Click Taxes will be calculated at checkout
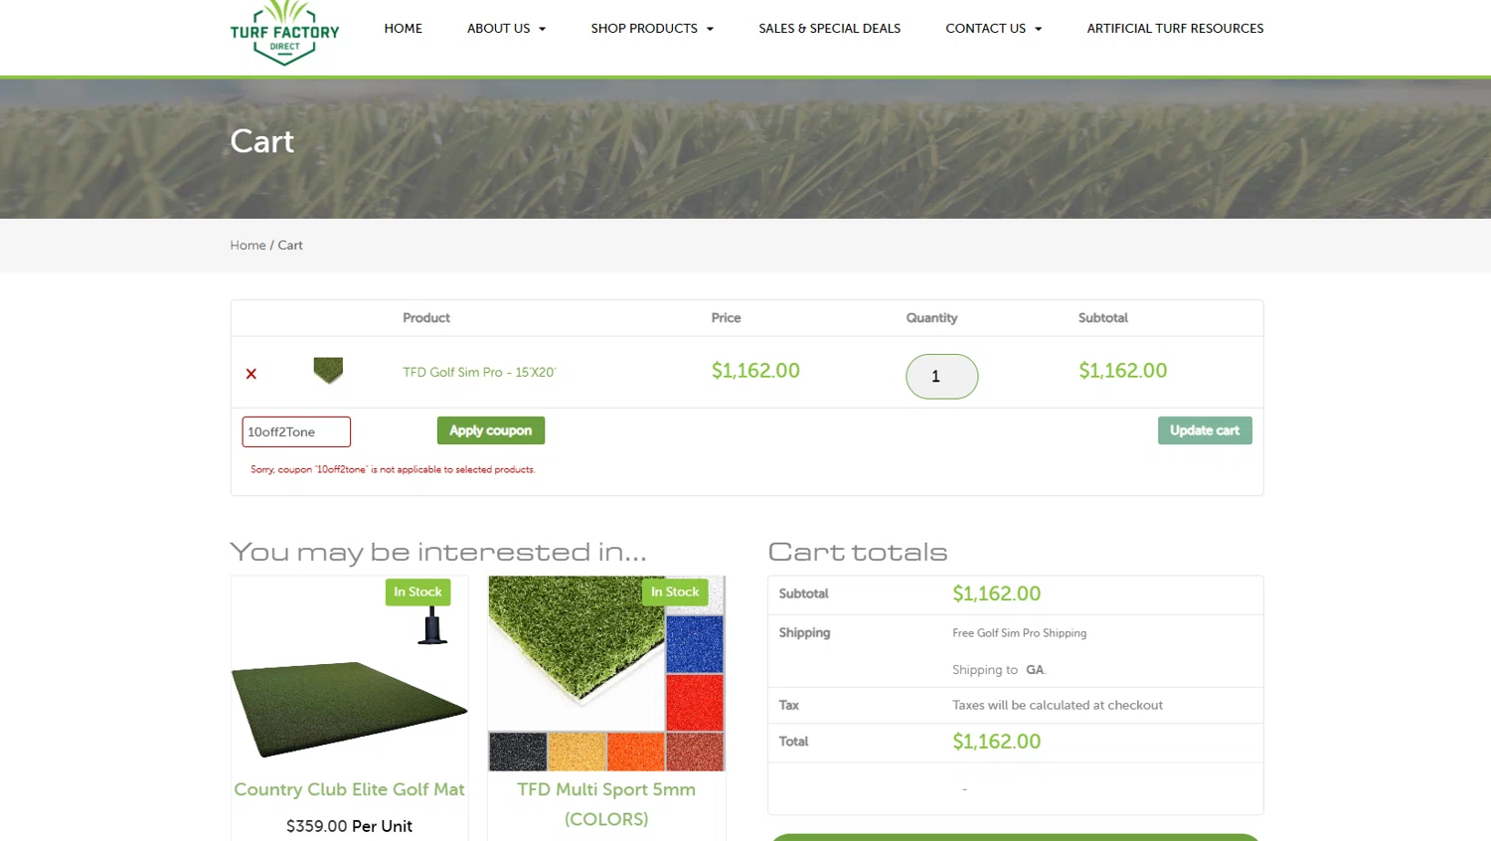This screenshot has width=1491, height=841. coord(1058,706)
